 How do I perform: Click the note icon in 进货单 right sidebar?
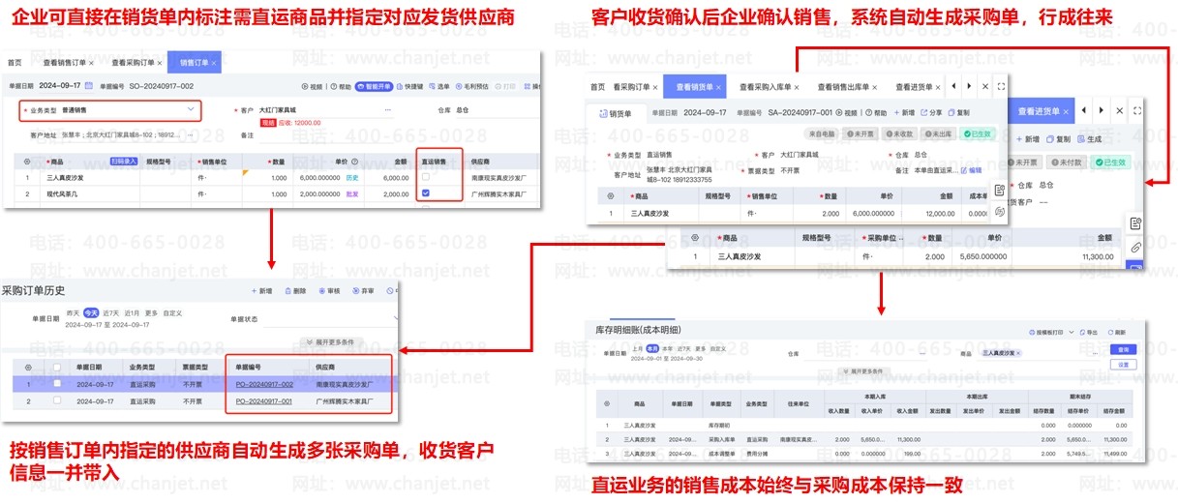(x=1135, y=223)
